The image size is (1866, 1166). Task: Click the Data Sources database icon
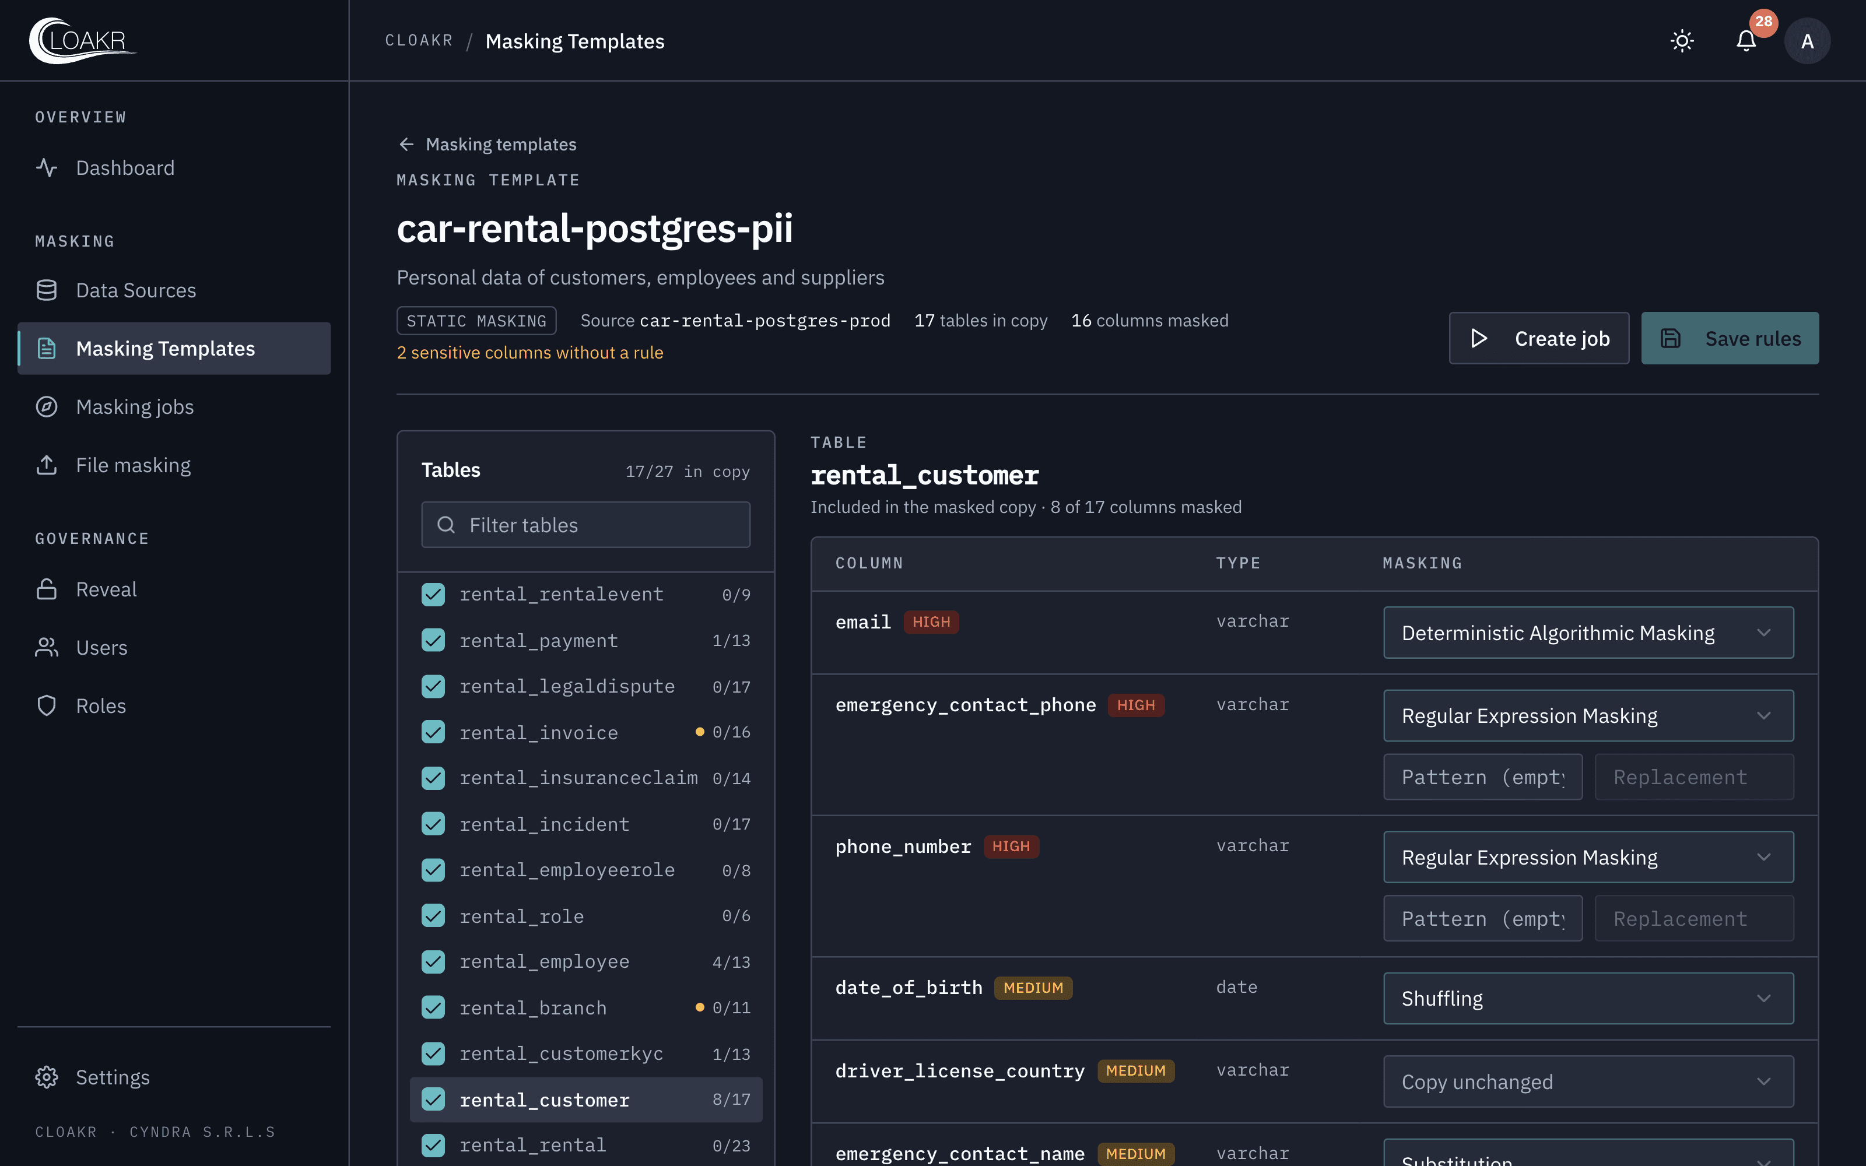coord(47,291)
